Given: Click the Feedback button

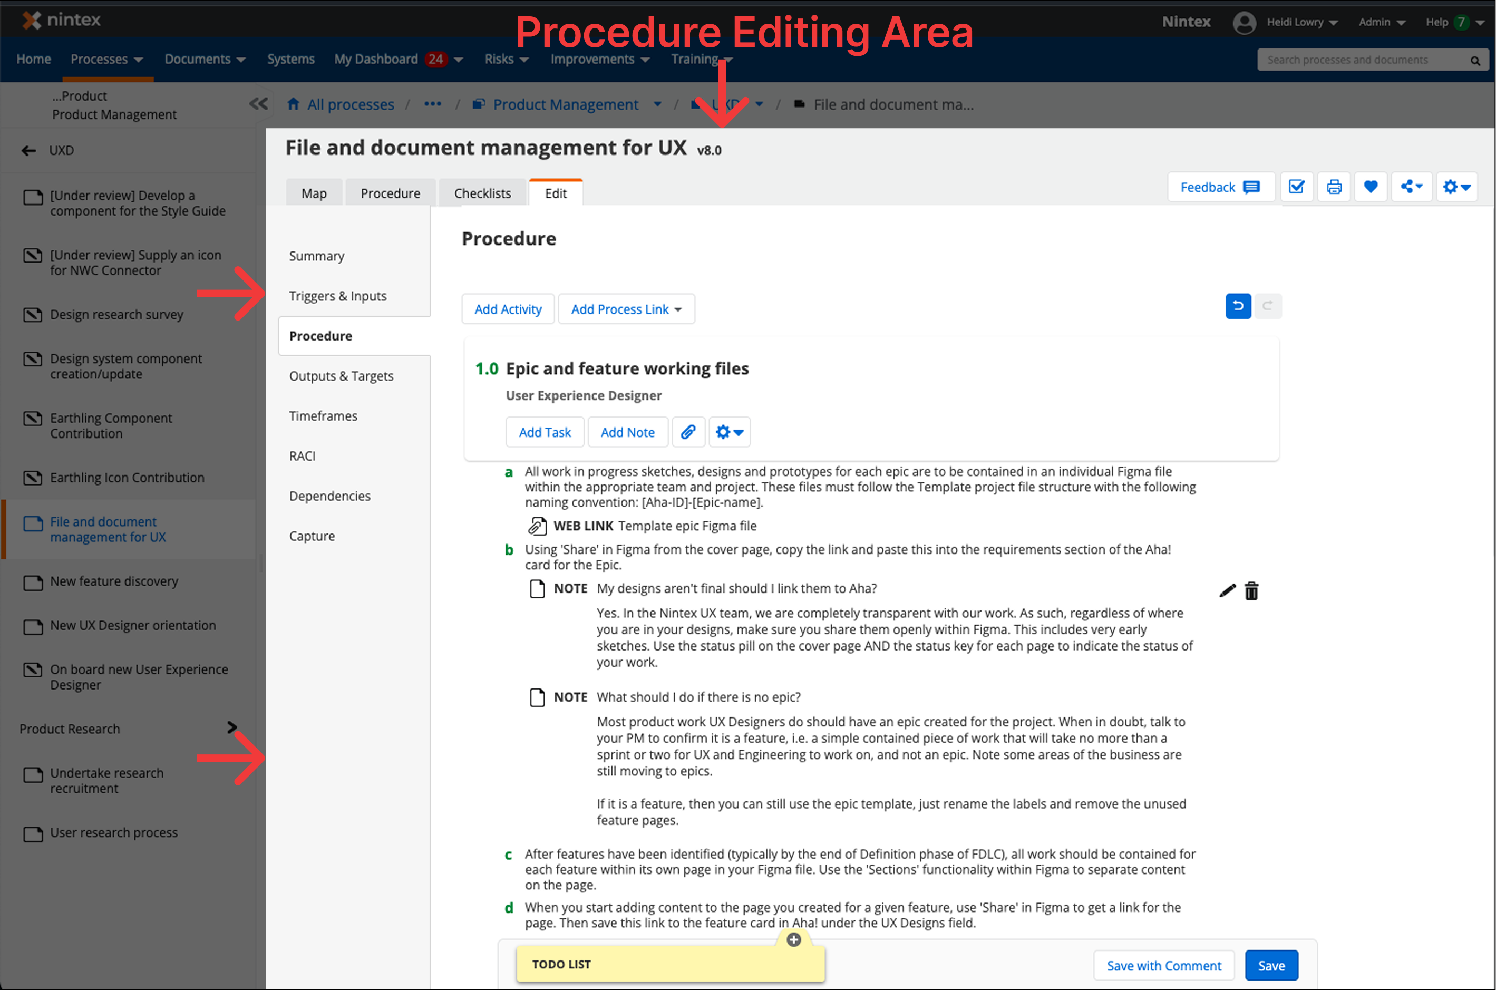Looking at the screenshot, I should click(1220, 187).
